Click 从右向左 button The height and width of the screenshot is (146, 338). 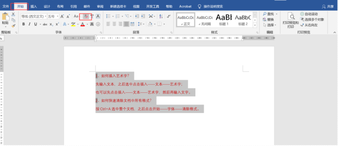[309, 25]
